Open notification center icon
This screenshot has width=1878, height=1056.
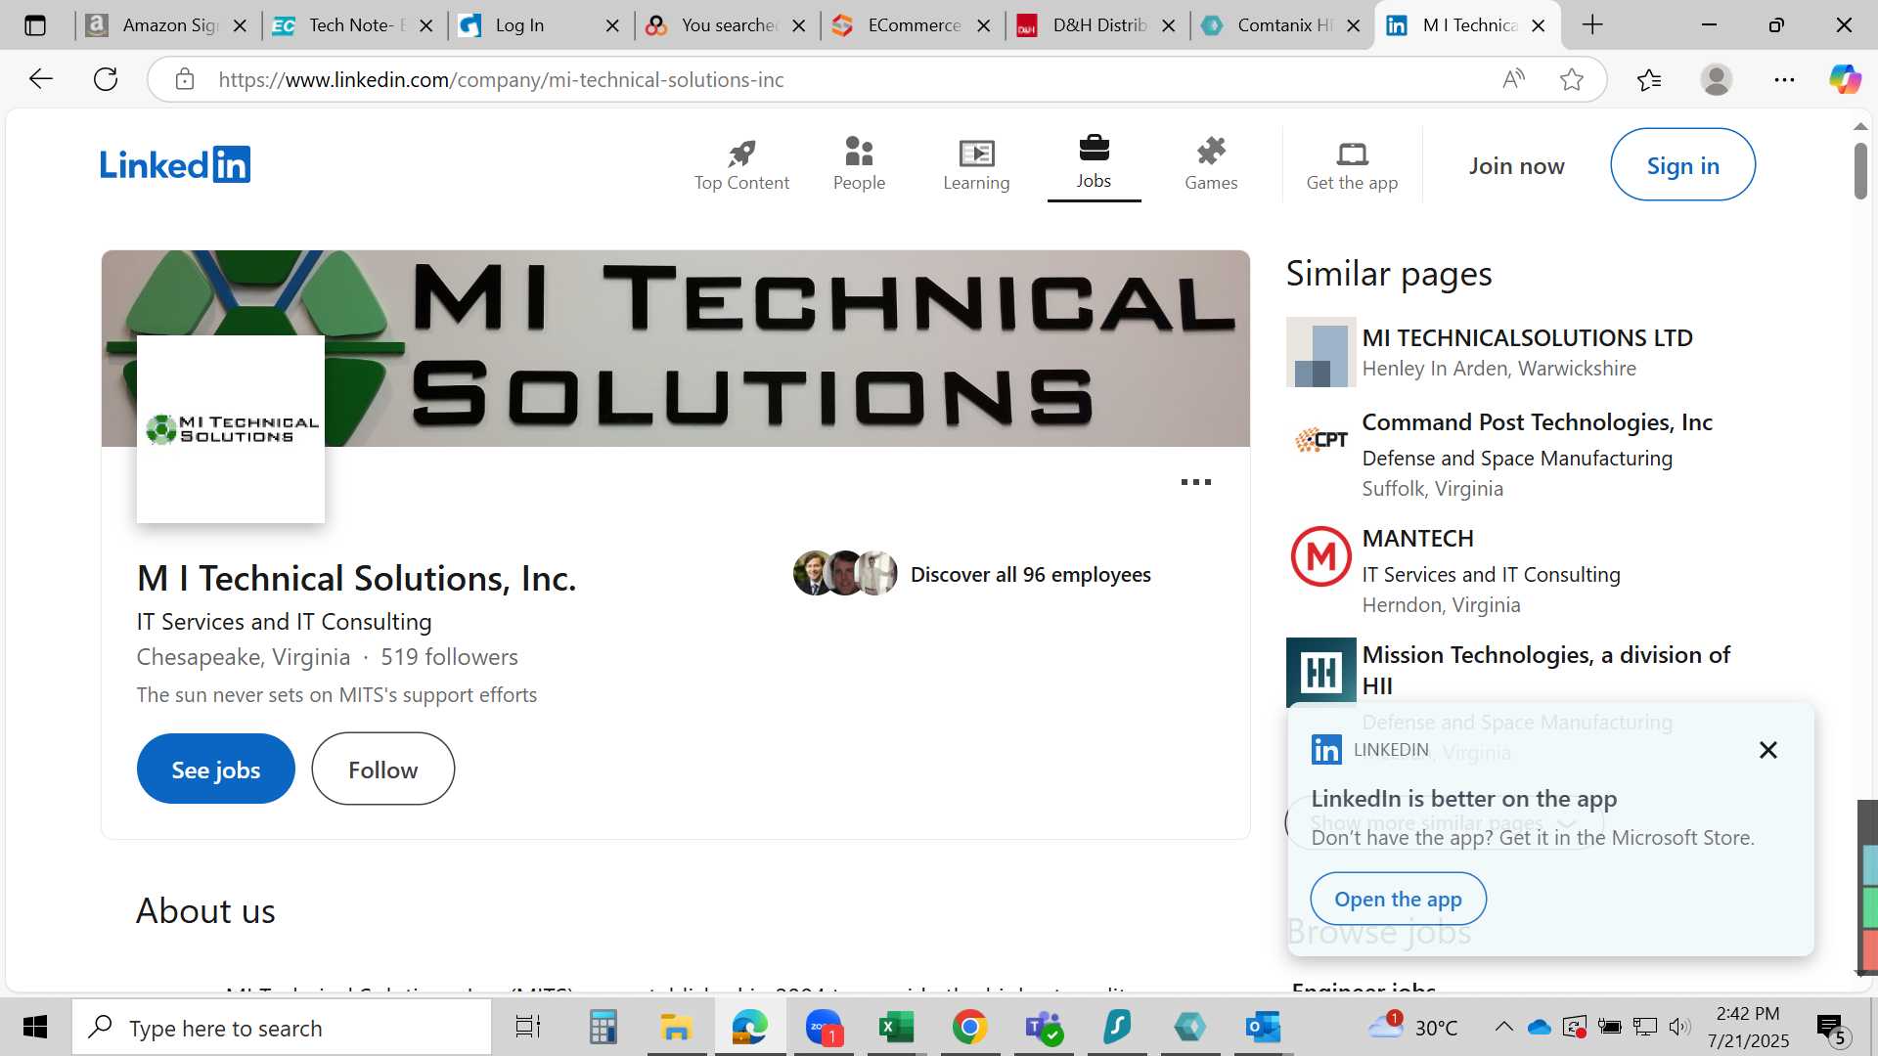pos(1832,1028)
